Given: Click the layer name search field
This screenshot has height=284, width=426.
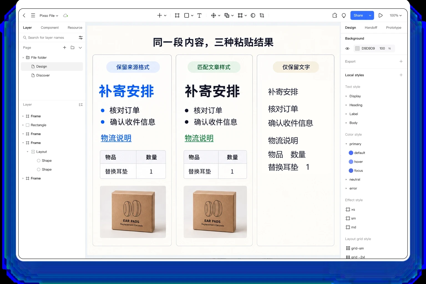Looking at the screenshot, I should (x=50, y=37).
